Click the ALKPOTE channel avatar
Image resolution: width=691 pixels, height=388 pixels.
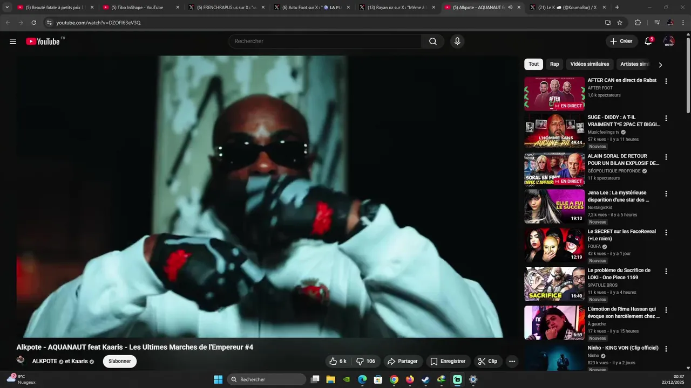coord(21,360)
